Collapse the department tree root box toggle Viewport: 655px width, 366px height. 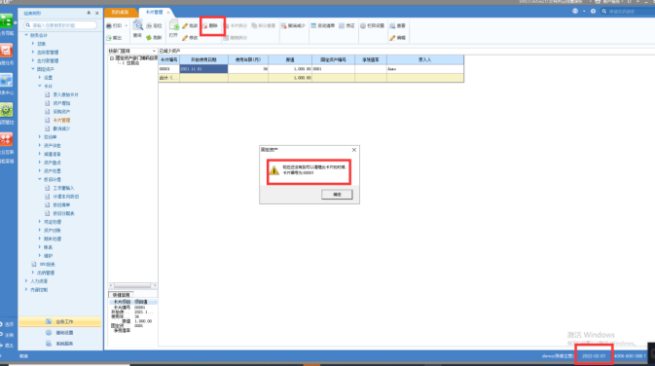tap(112, 58)
